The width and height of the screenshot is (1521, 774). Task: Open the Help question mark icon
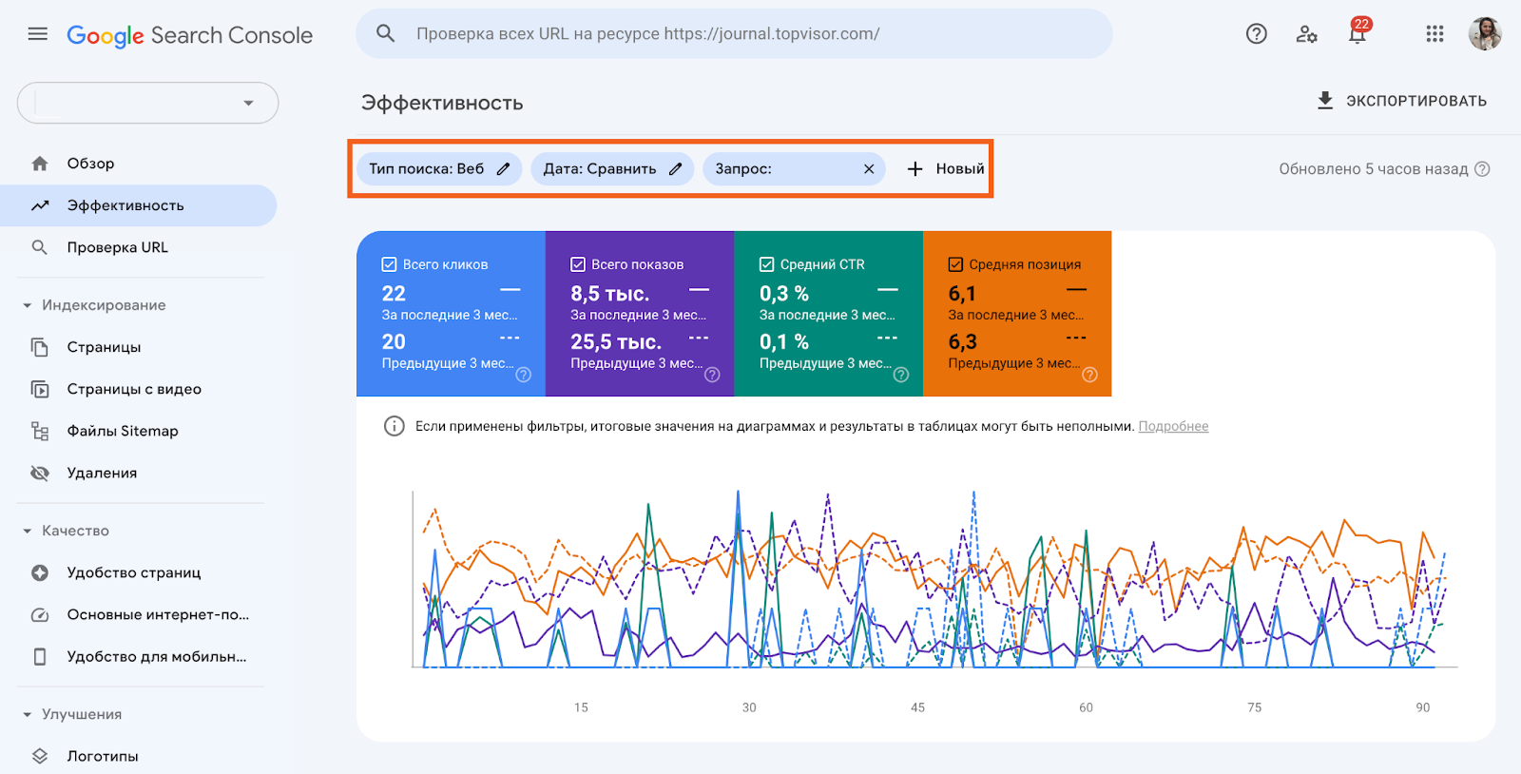1256,34
